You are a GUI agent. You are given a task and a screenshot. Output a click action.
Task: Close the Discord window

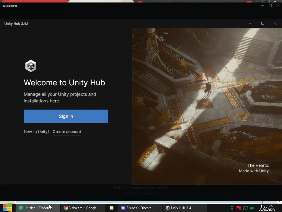coord(278,6)
